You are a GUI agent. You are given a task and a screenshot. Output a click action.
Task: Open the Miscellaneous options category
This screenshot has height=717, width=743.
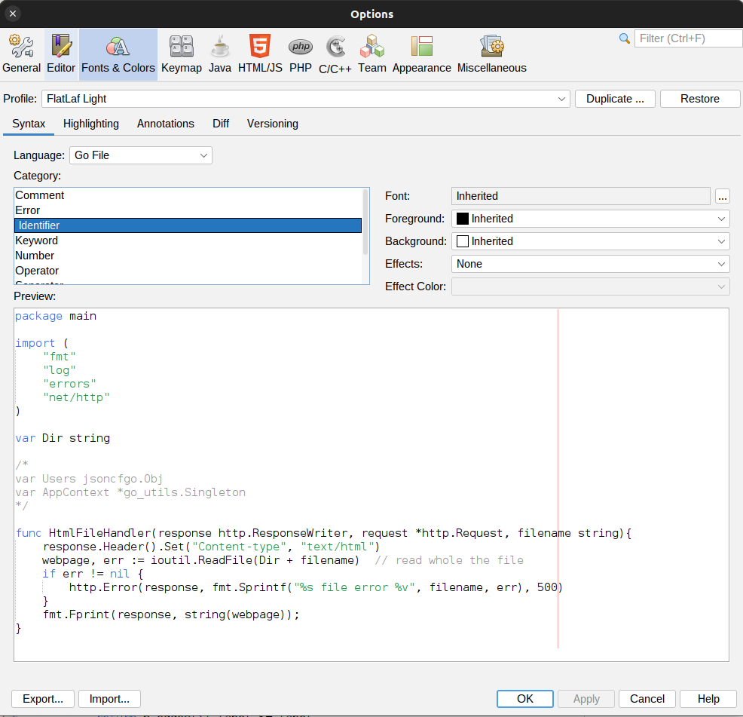492,54
